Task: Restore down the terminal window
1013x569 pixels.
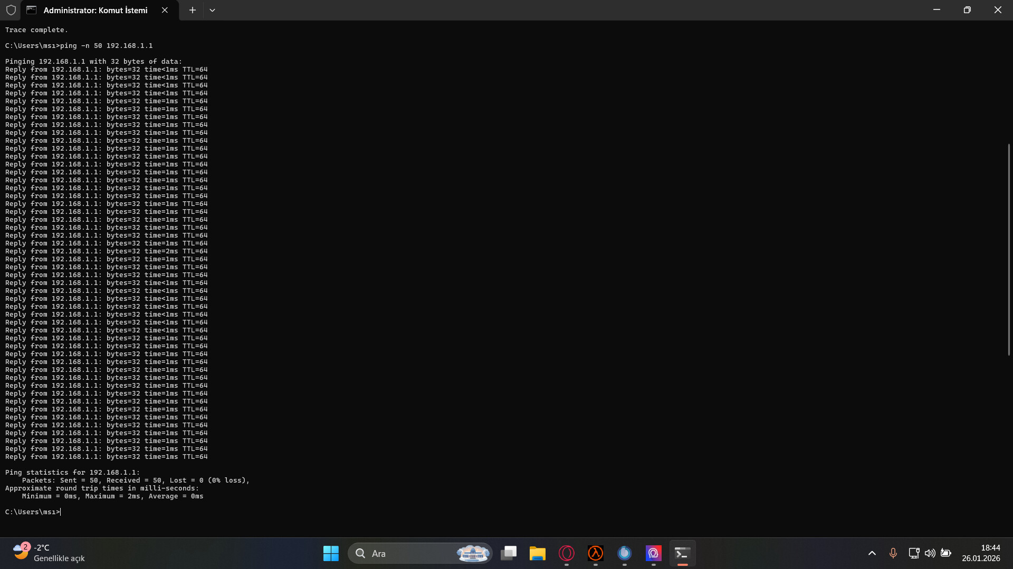Action: click(967, 10)
